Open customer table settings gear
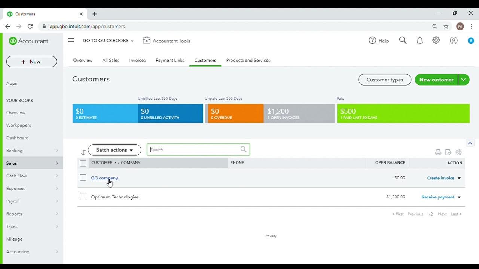 pyautogui.click(x=459, y=152)
